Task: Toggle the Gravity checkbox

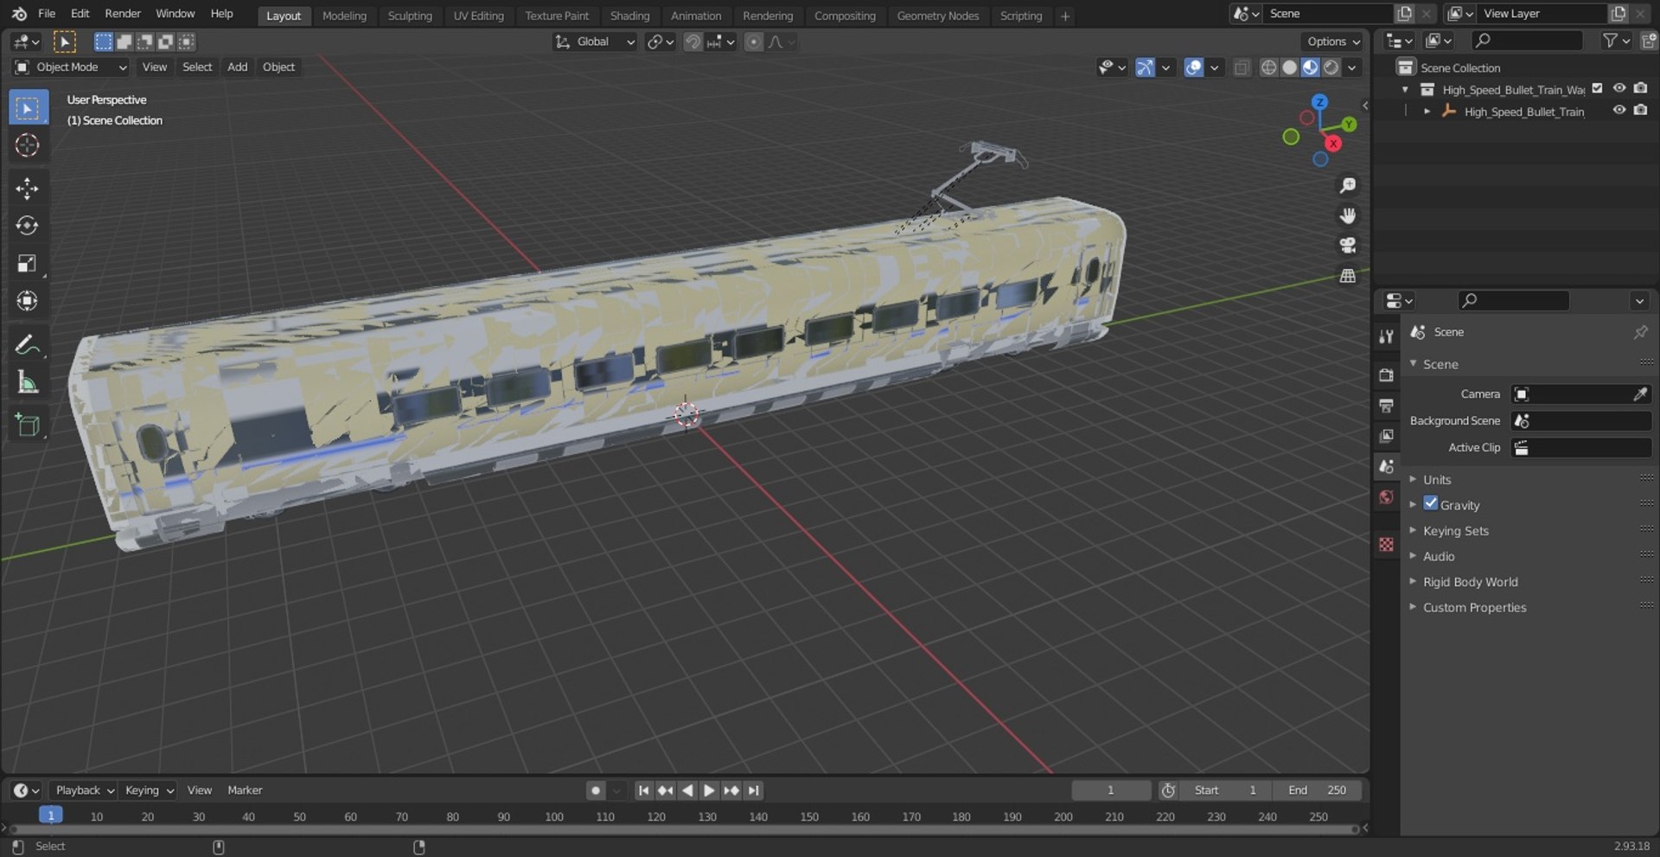Action: pos(1431,504)
